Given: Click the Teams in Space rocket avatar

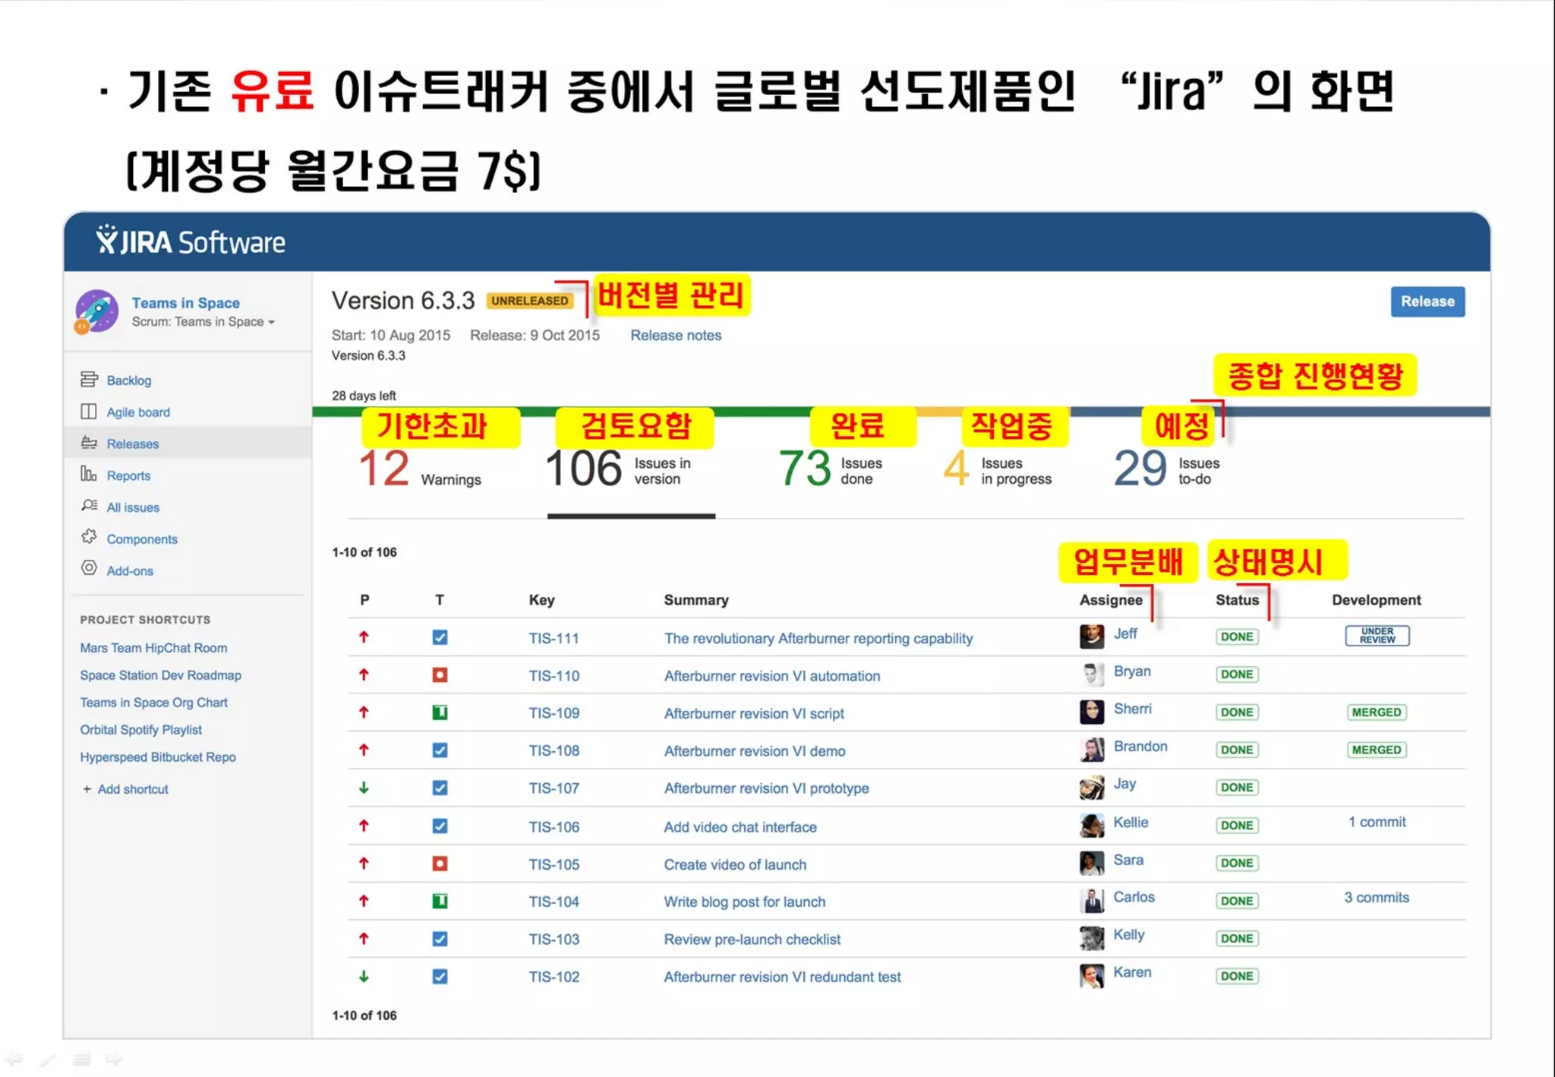Looking at the screenshot, I should [97, 311].
